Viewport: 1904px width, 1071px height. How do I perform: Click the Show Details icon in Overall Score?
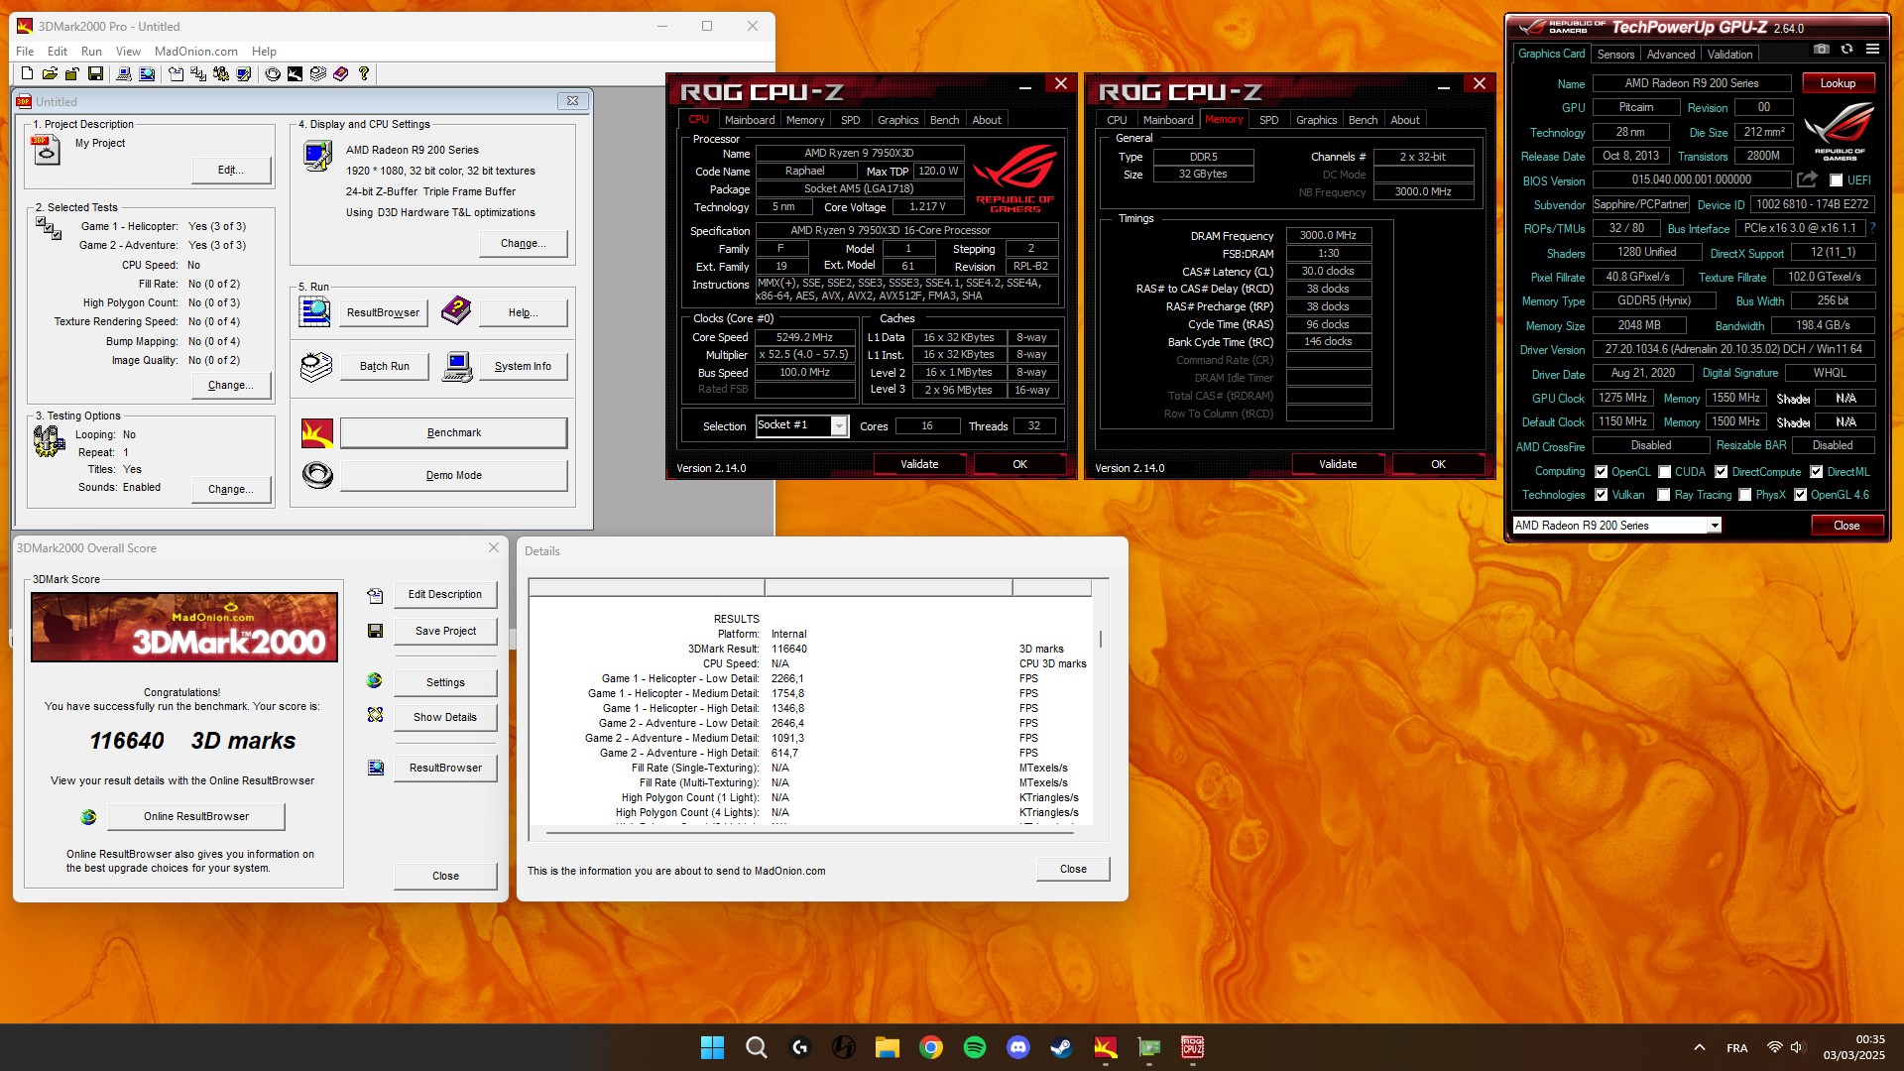pyautogui.click(x=375, y=715)
